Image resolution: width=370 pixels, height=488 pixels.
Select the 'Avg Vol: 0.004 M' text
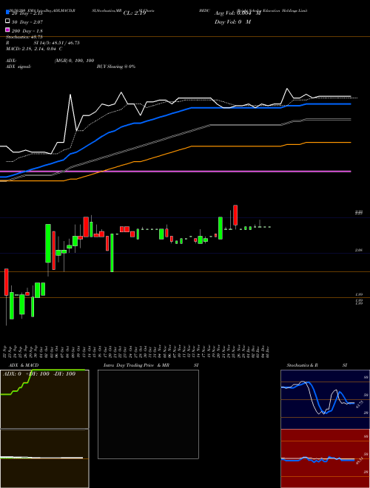238,13
